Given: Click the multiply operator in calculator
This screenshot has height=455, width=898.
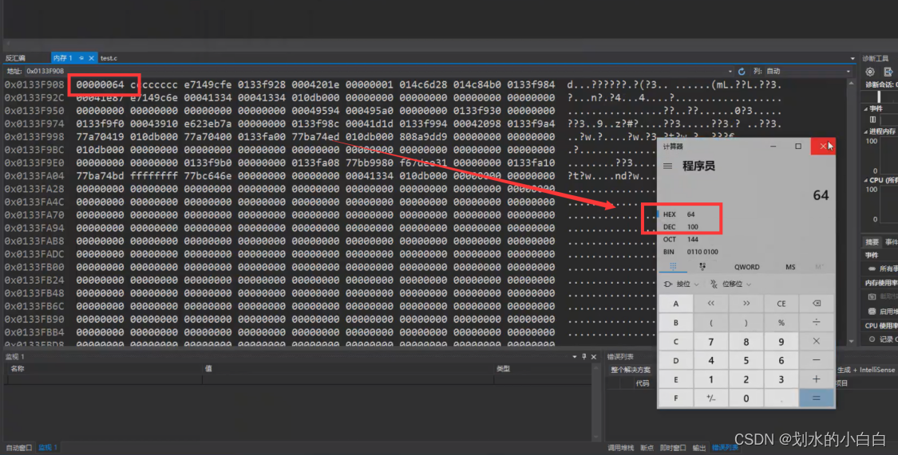Looking at the screenshot, I should click(x=816, y=341).
